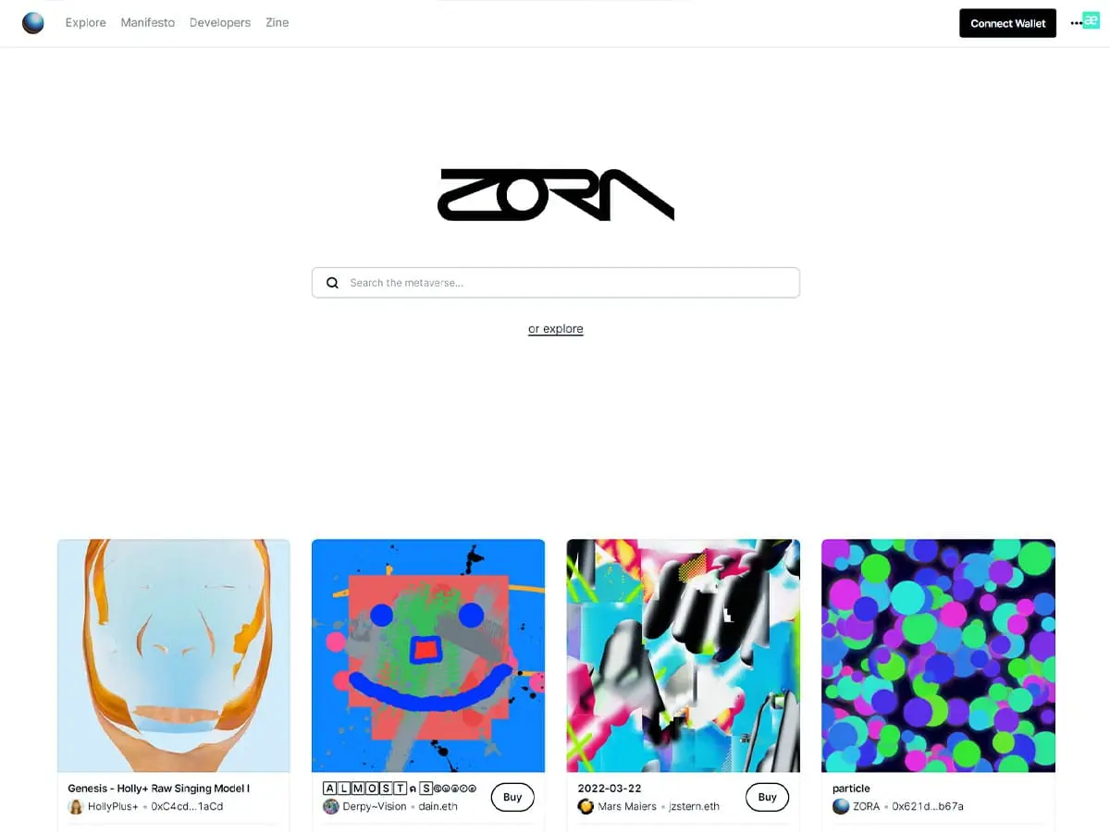Image resolution: width=1110 pixels, height=832 pixels.
Task: Click the Connect Wallet button
Action: point(1007,23)
